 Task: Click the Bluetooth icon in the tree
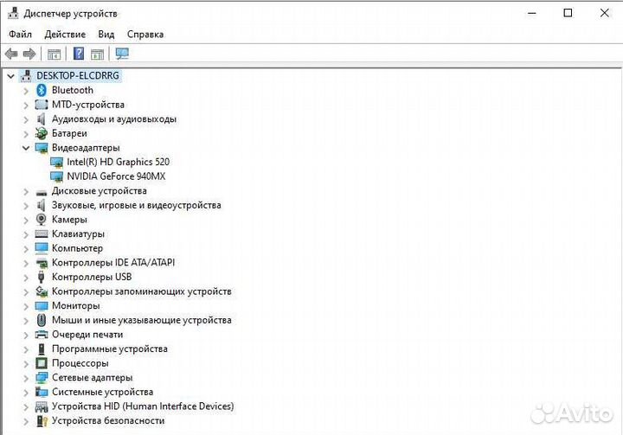point(42,90)
